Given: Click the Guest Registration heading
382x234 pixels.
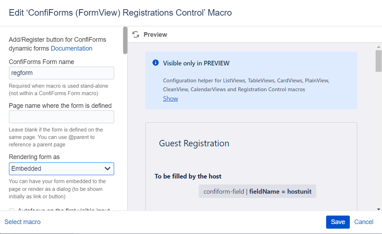Looking at the screenshot, I should pos(194,143).
